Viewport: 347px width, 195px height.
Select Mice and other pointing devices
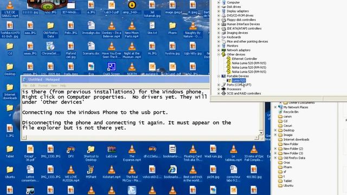pos(247,42)
